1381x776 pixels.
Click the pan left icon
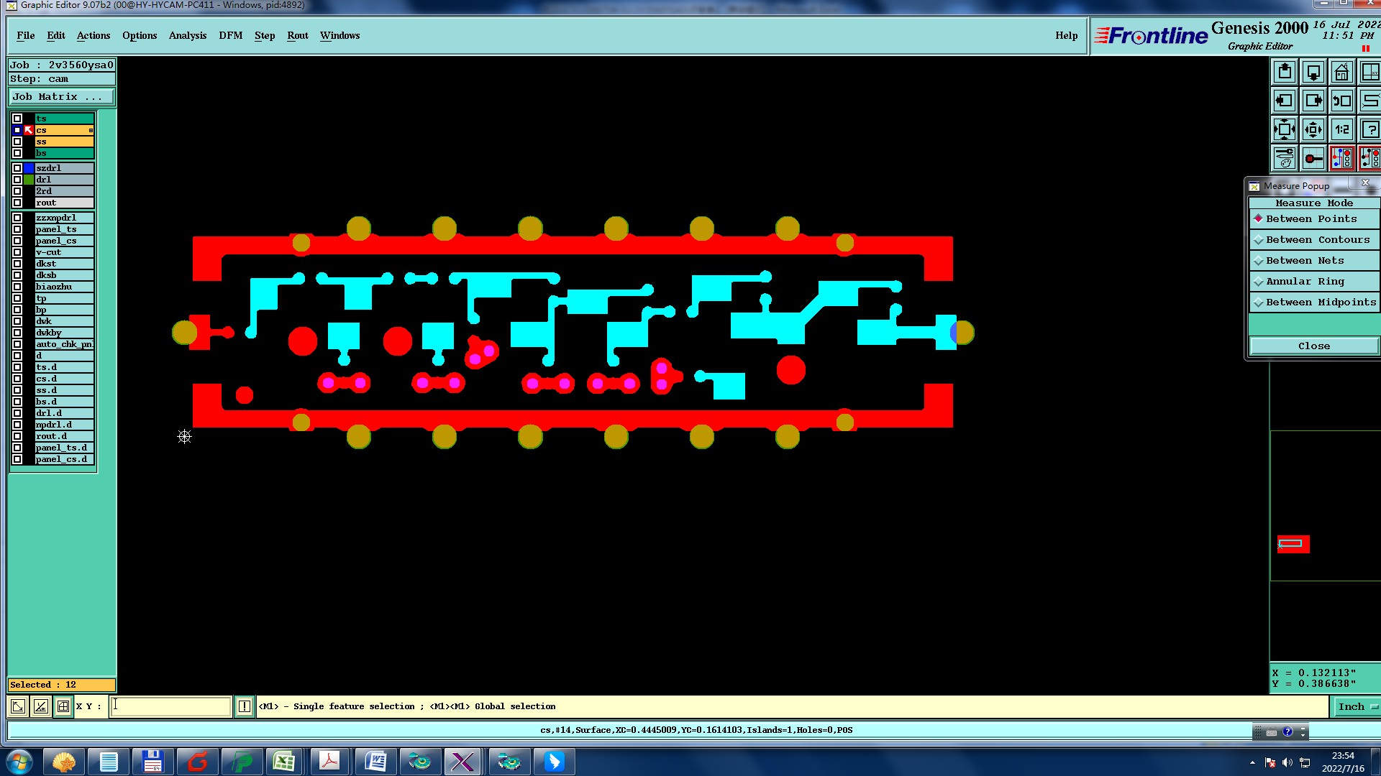[x=1284, y=101]
